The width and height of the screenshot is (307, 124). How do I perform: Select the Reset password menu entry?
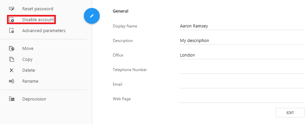tap(38, 9)
